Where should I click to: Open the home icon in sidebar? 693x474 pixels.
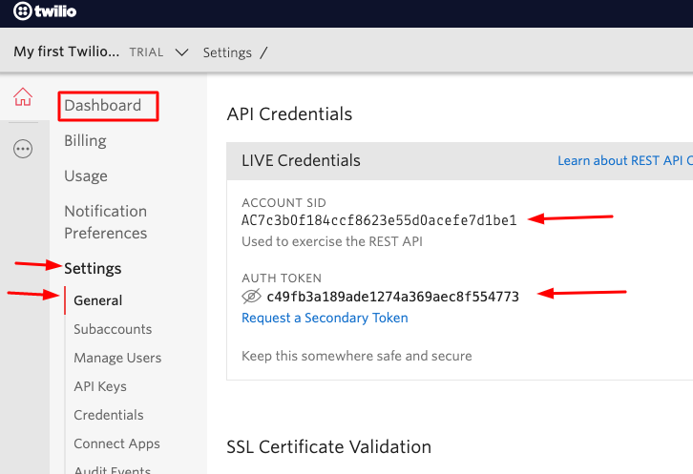(x=23, y=96)
